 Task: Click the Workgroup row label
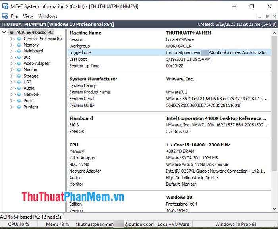point(79,46)
